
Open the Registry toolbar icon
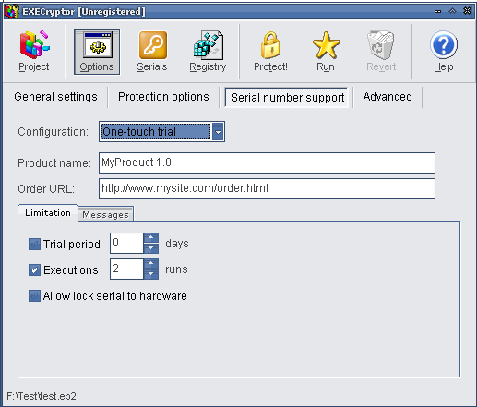click(x=209, y=45)
